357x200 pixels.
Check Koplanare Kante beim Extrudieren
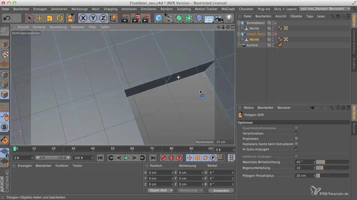pos(297,144)
